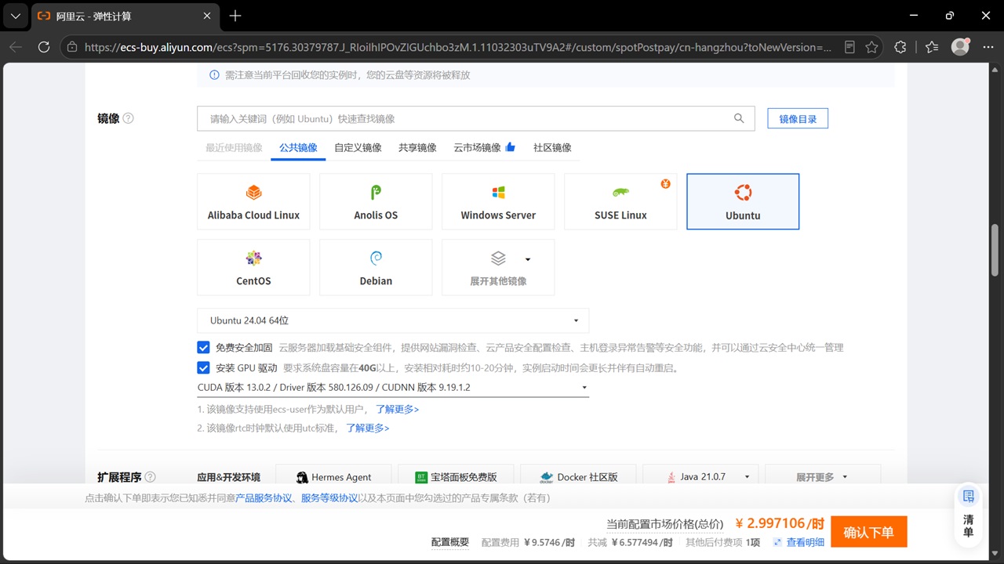This screenshot has height=564, width=1004.
Task: Click the 配置概要 label
Action: (450, 542)
